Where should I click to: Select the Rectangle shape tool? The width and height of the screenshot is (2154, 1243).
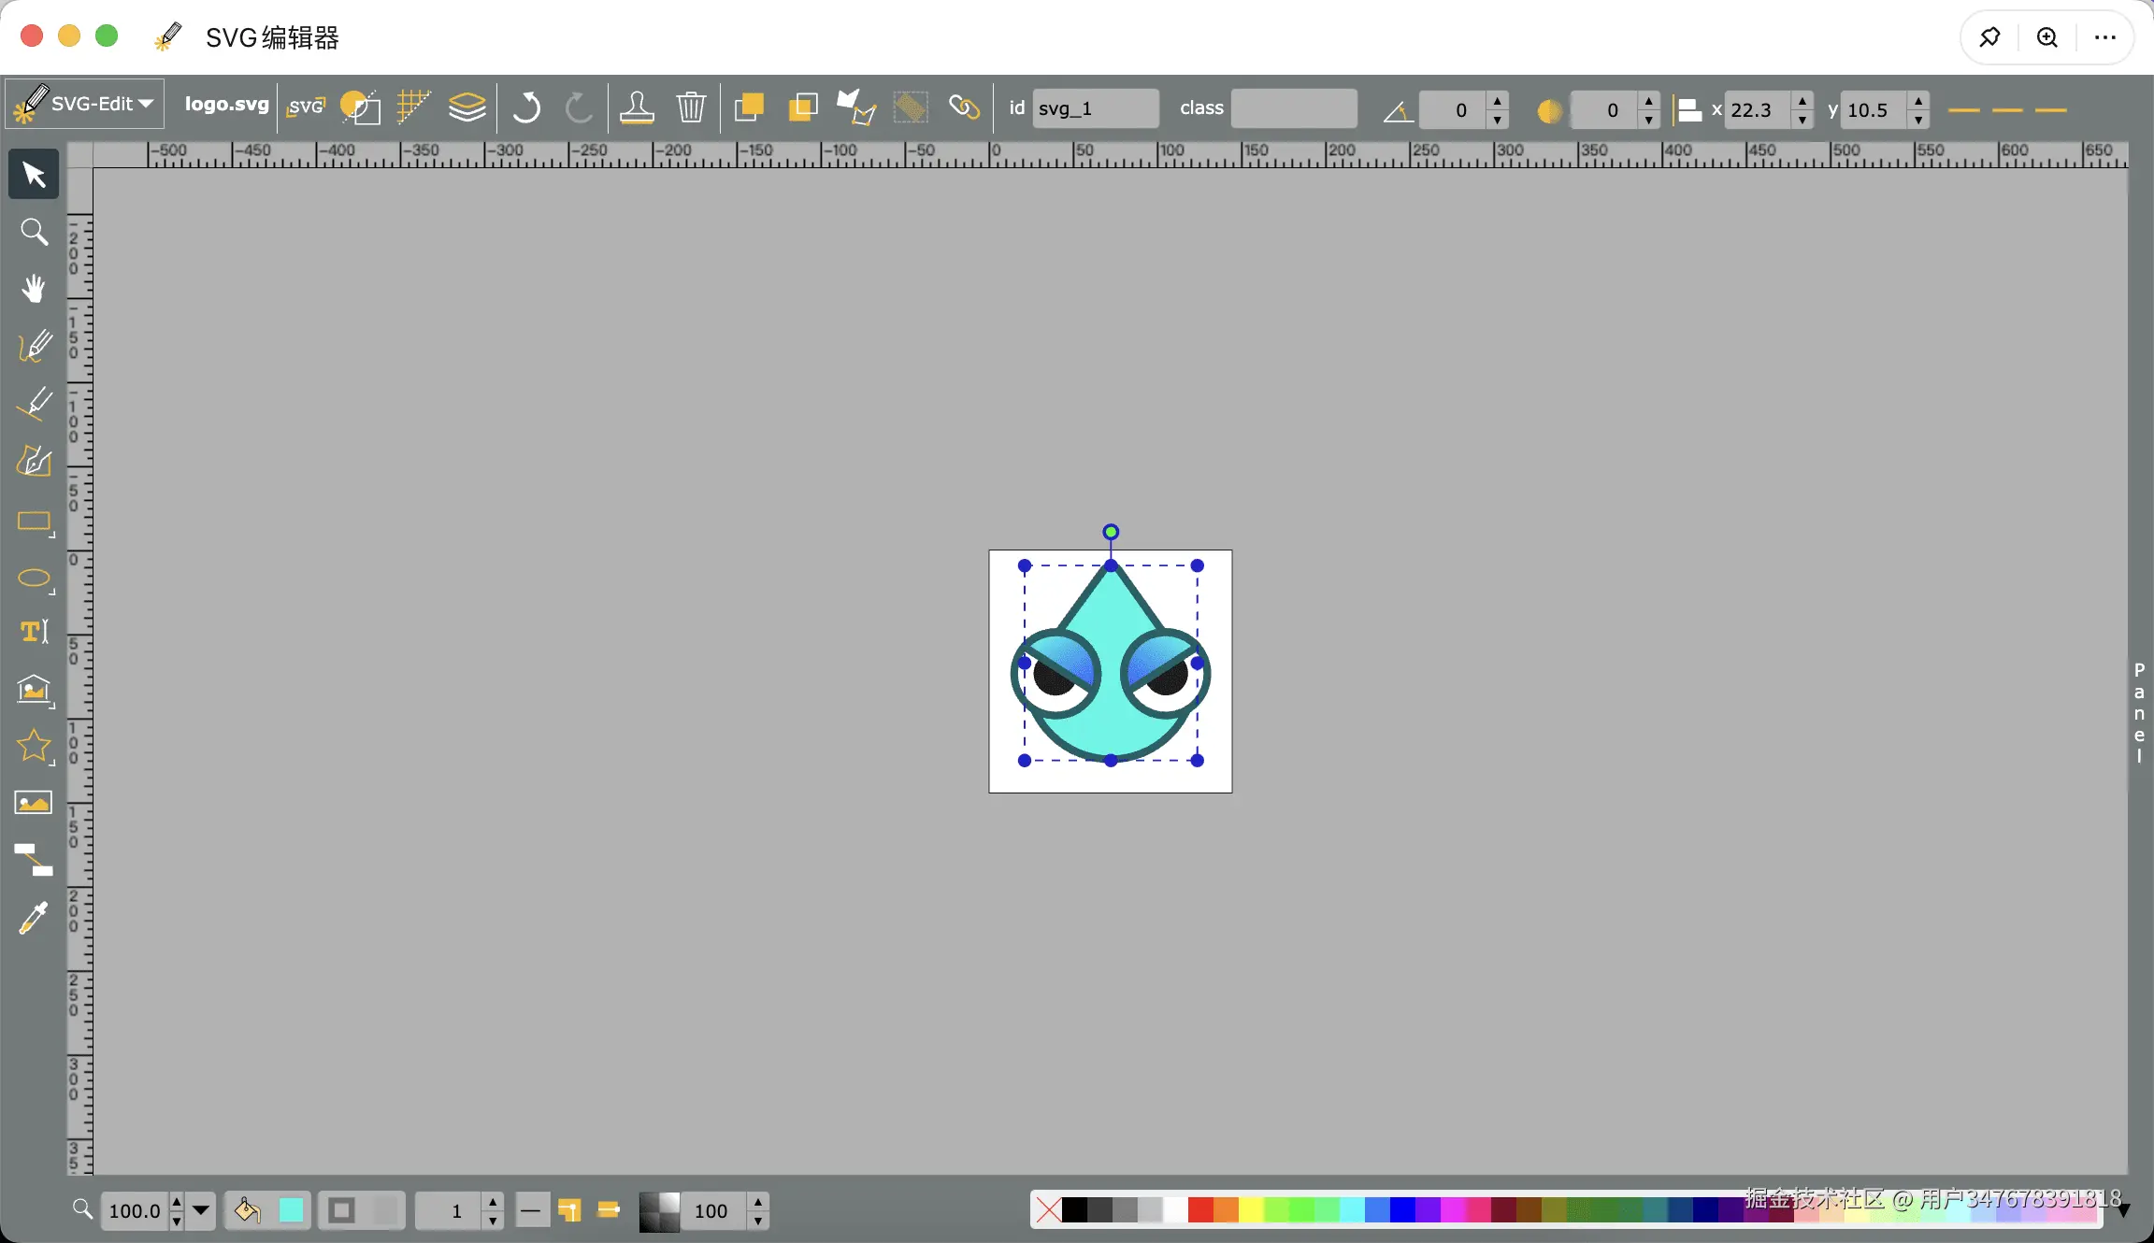[x=34, y=521]
